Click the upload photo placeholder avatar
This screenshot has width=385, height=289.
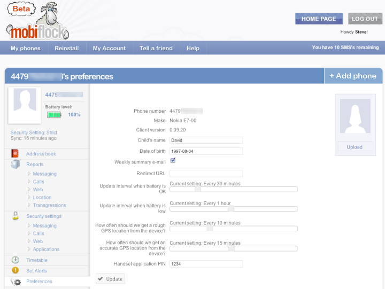tap(355, 116)
